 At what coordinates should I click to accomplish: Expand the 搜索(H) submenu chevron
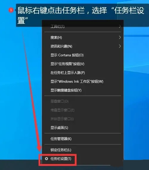pos(120,37)
